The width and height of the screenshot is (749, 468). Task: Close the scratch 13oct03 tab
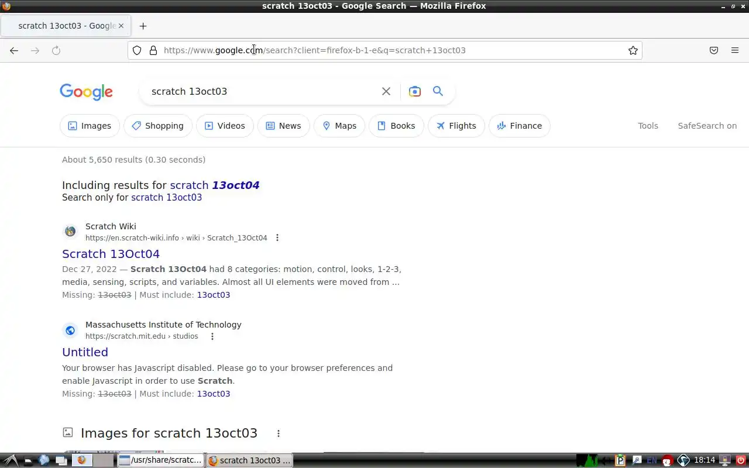[x=121, y=26]
